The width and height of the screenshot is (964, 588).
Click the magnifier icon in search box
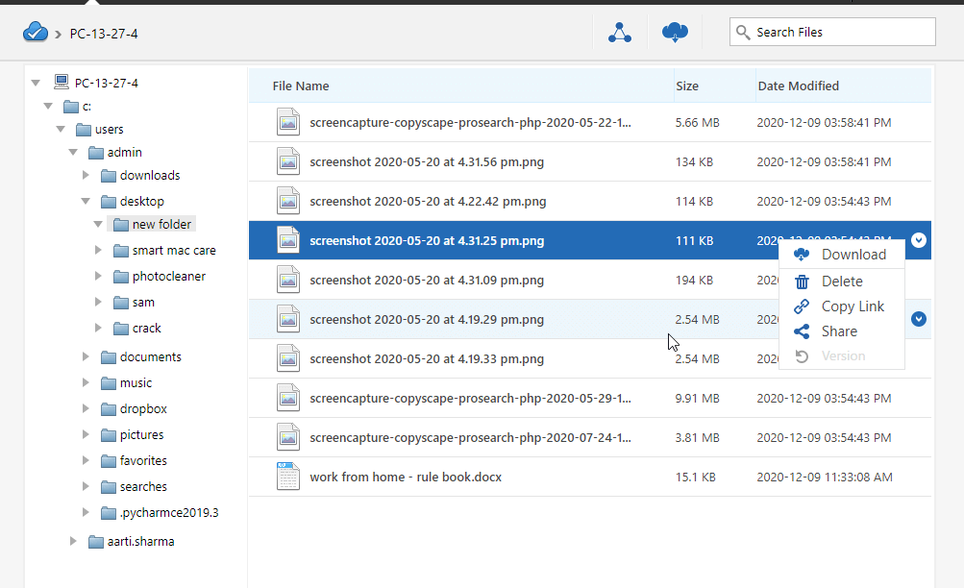pyautogui.click(x=743, y=32)
